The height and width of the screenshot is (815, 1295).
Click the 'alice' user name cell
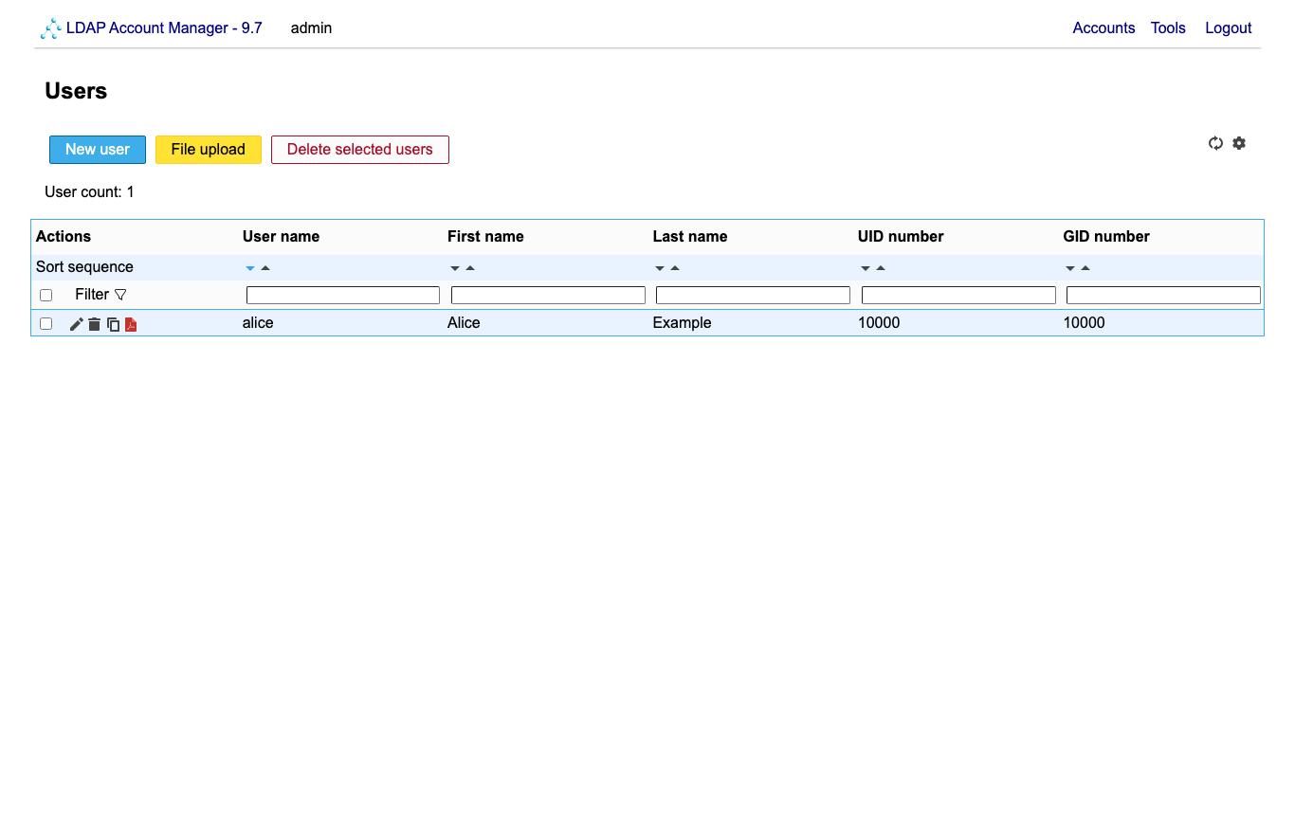(x=258, y=323)
